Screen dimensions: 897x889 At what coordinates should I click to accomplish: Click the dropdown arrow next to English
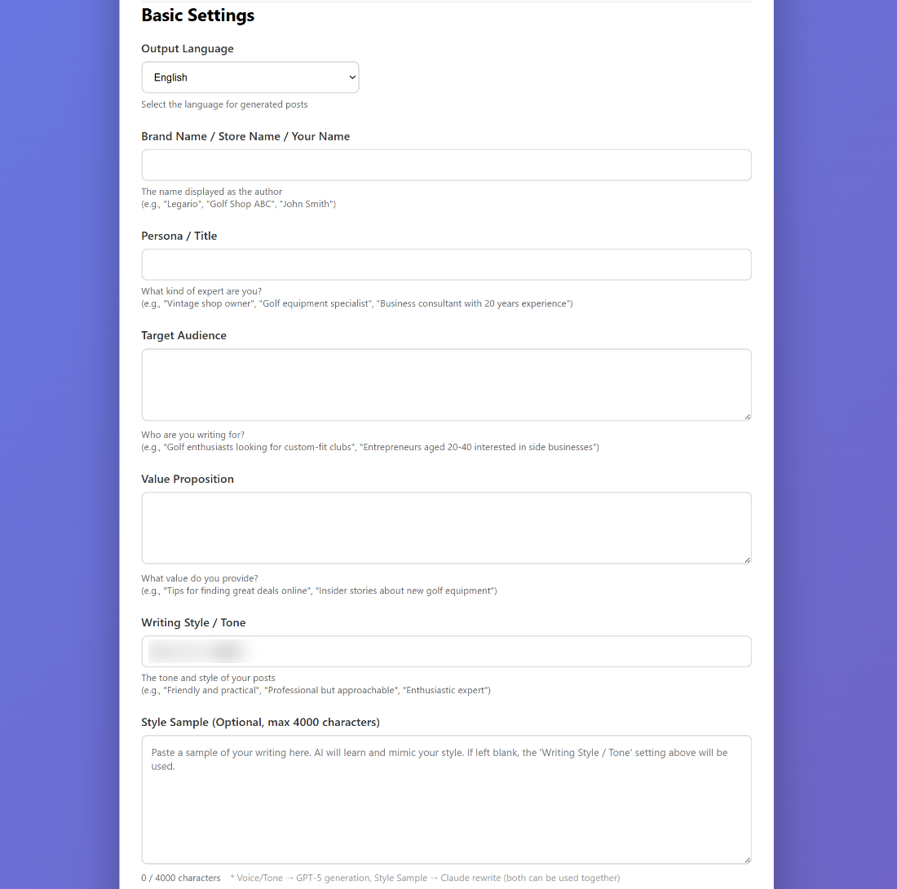[x=351, y=77]
